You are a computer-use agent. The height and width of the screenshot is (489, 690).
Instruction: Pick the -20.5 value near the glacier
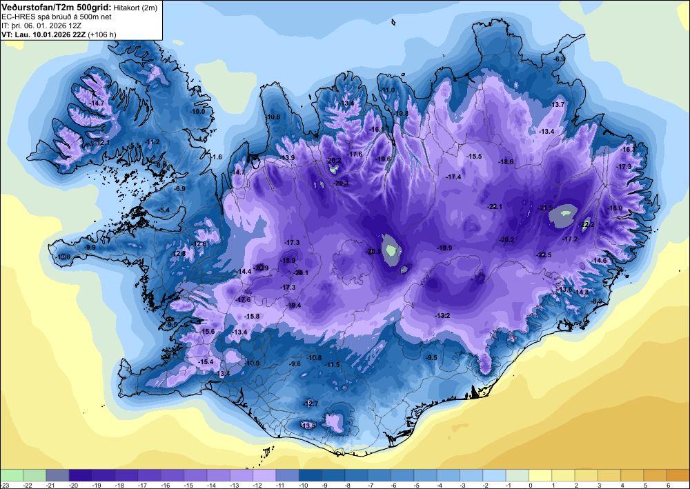point(373,252)
